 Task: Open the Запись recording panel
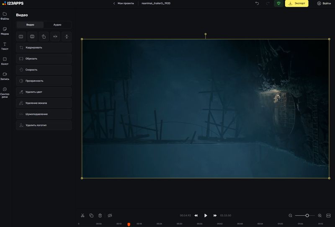[5, 76]
